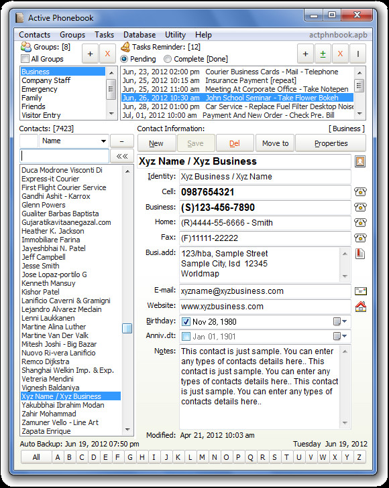Click the E-mail input field

click(265, 291)
